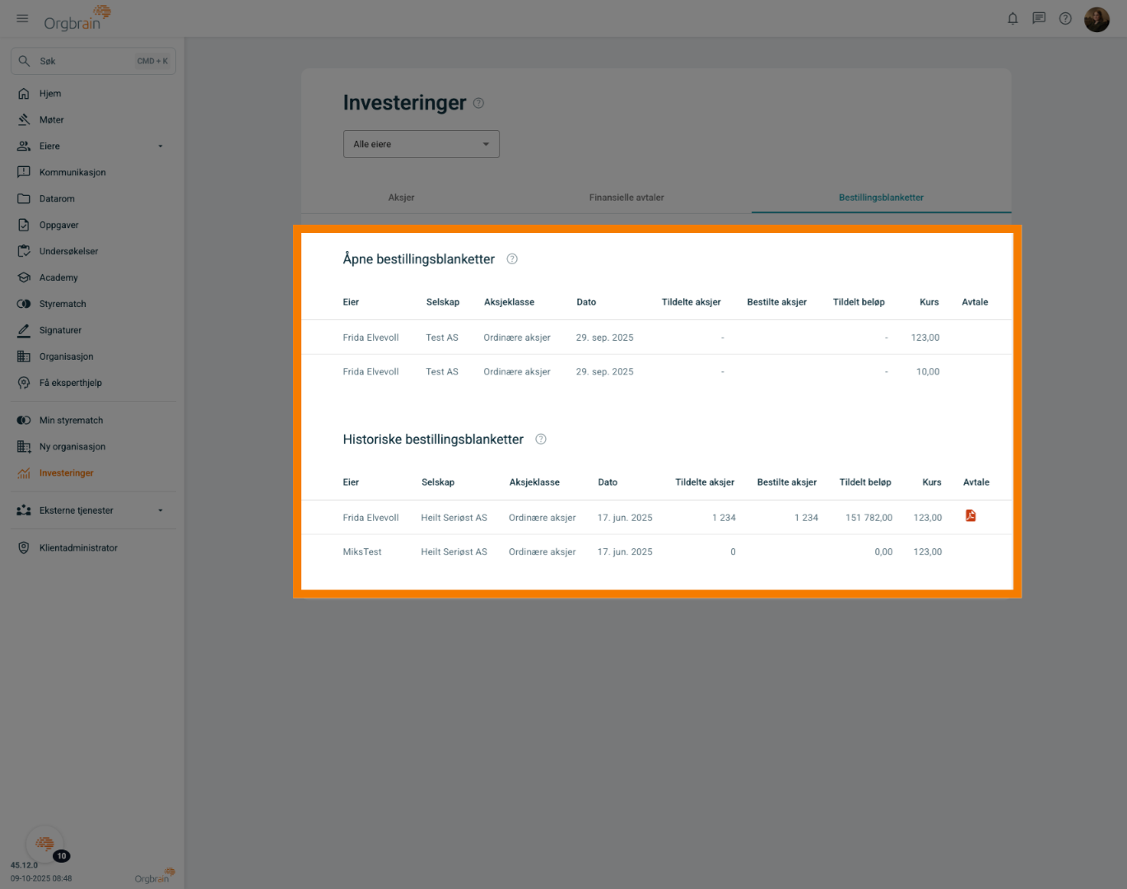Click help icon next to Investeringer heading
The image size is (1127, 889).
[x=478, y=104]
